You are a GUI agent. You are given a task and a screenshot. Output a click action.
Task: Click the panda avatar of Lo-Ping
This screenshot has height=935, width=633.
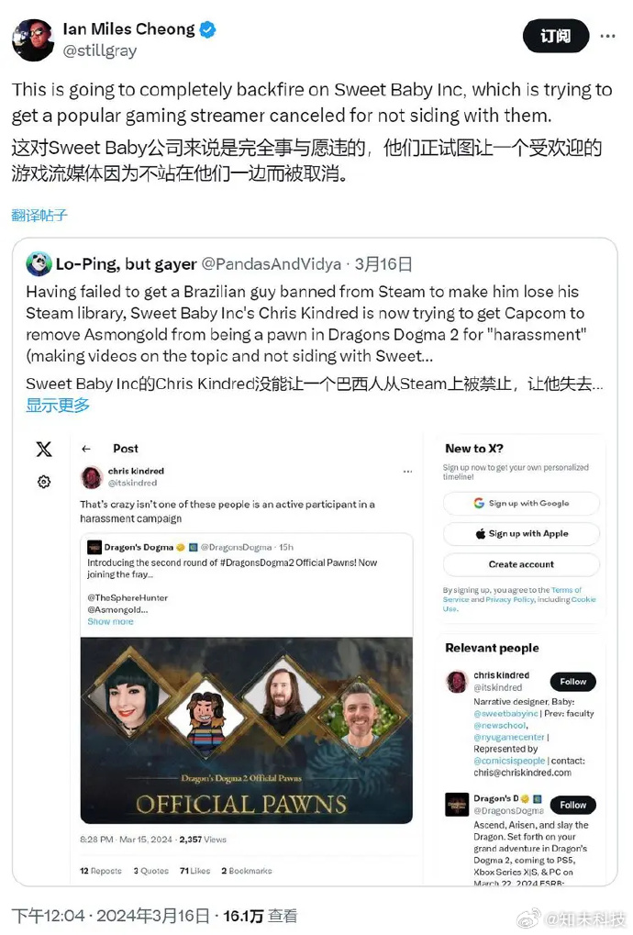(39, 263)
